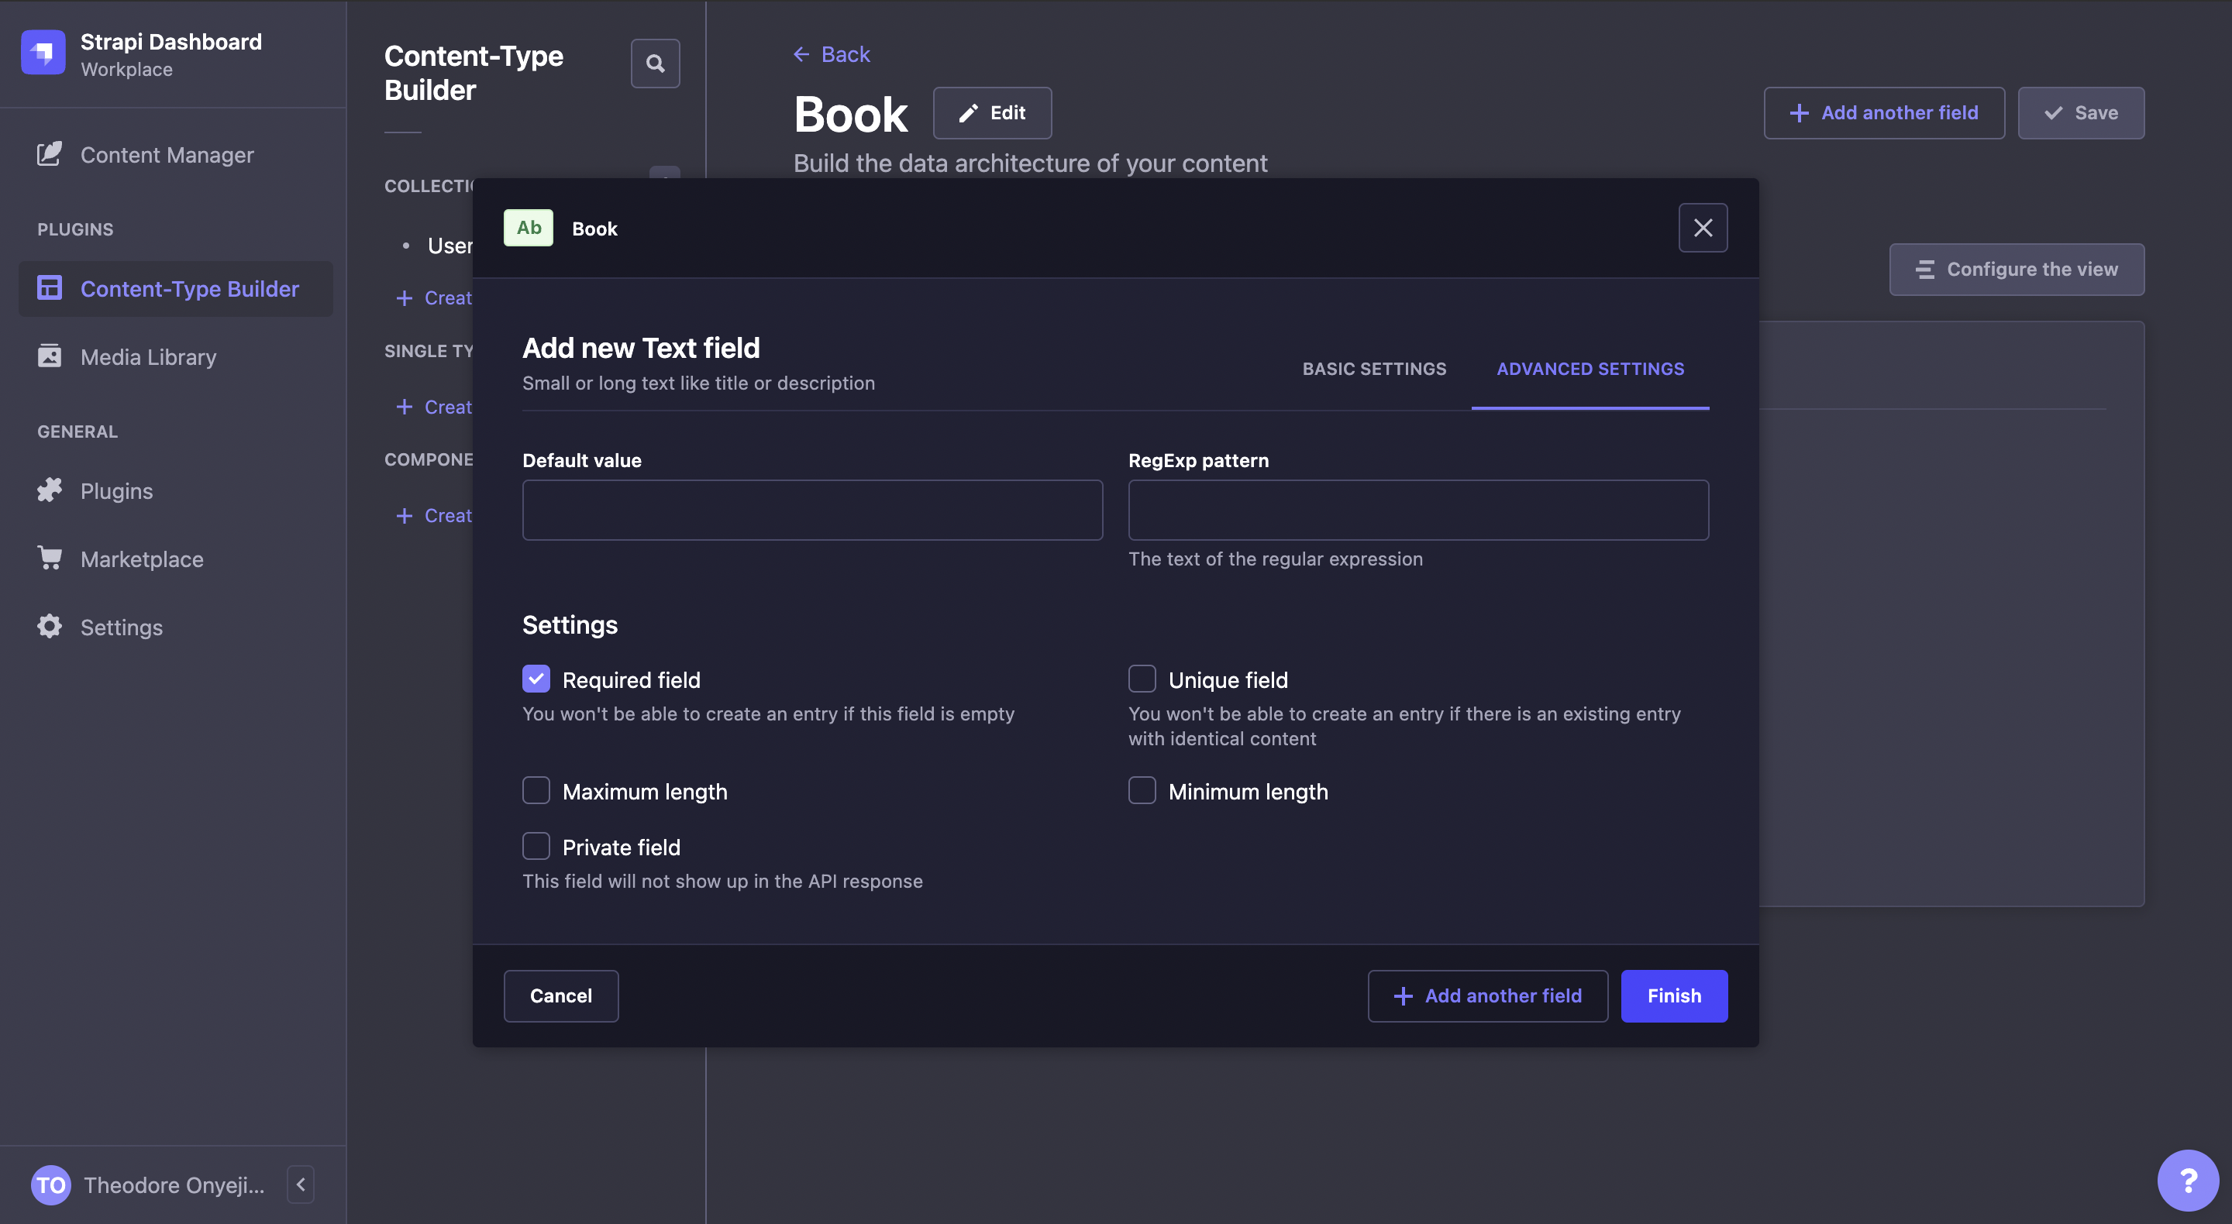Switch to Basic Settings tab

tap(1374, 369)
